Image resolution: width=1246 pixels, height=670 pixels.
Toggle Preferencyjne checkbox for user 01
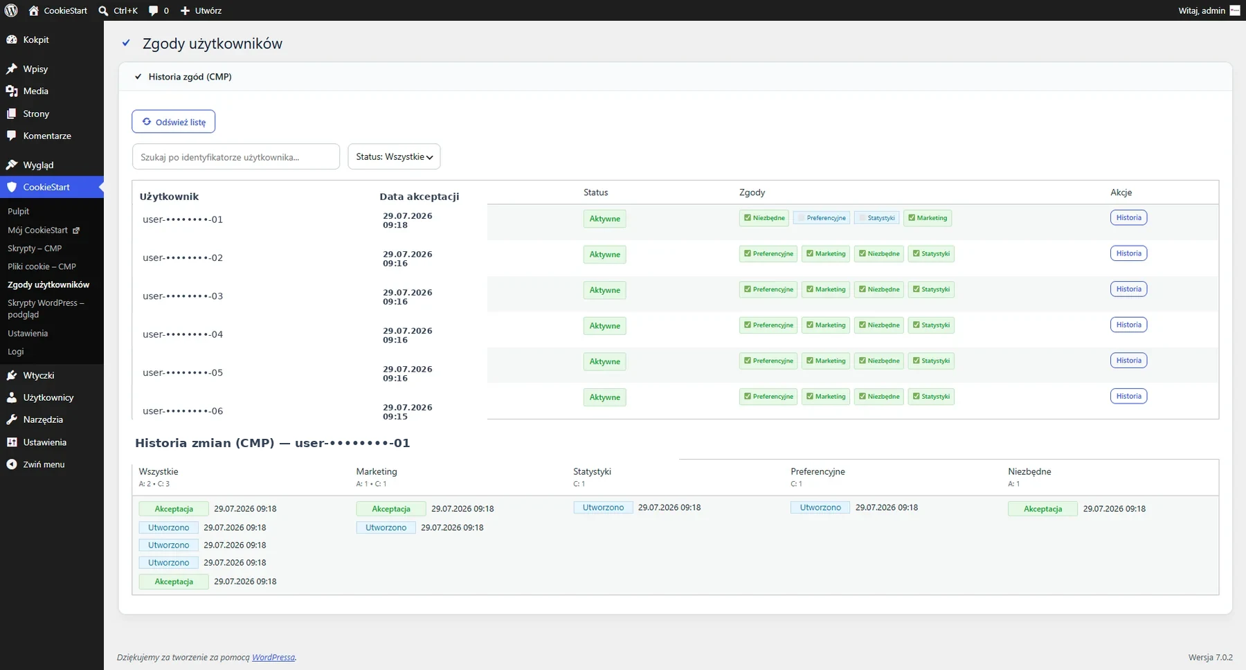pos(800,218)
